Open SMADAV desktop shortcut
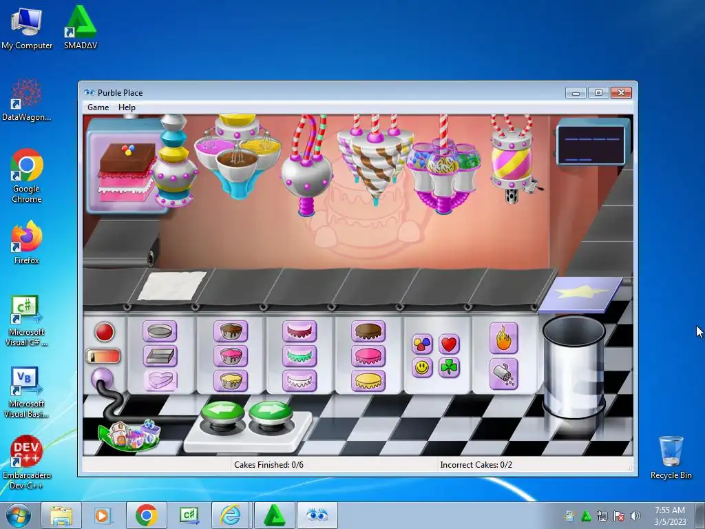The height and width of the screenshot is (529, 705). pyautogui.click(x=81, y=28)
